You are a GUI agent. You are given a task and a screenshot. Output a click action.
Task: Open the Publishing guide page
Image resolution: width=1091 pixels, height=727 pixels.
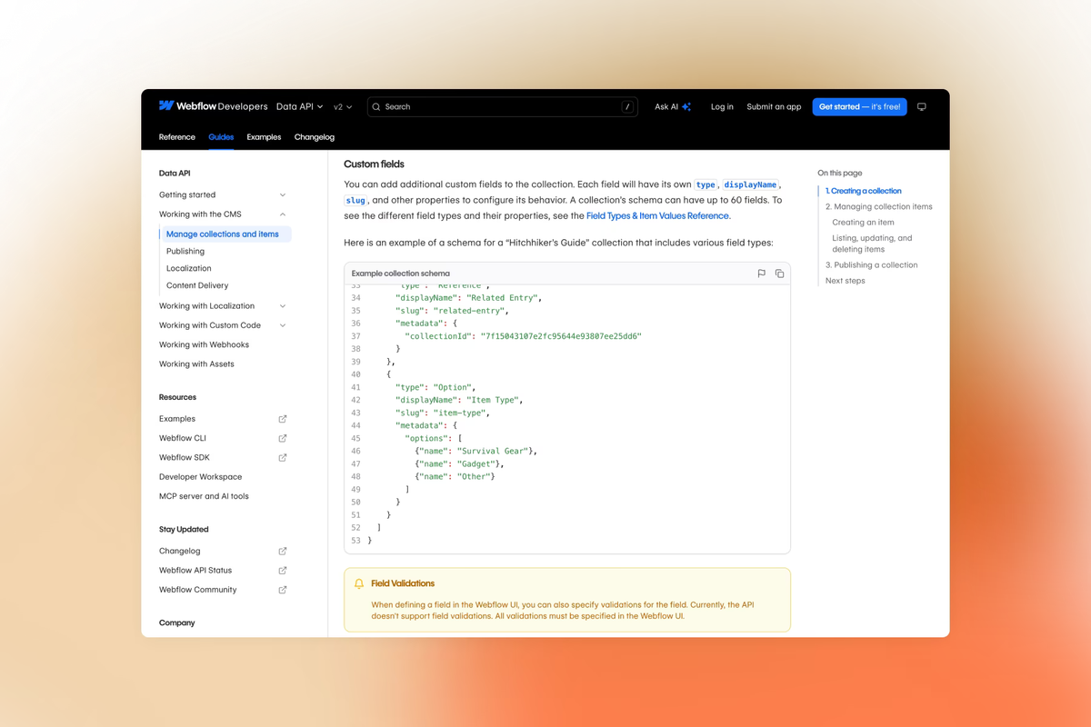point(185,251)
